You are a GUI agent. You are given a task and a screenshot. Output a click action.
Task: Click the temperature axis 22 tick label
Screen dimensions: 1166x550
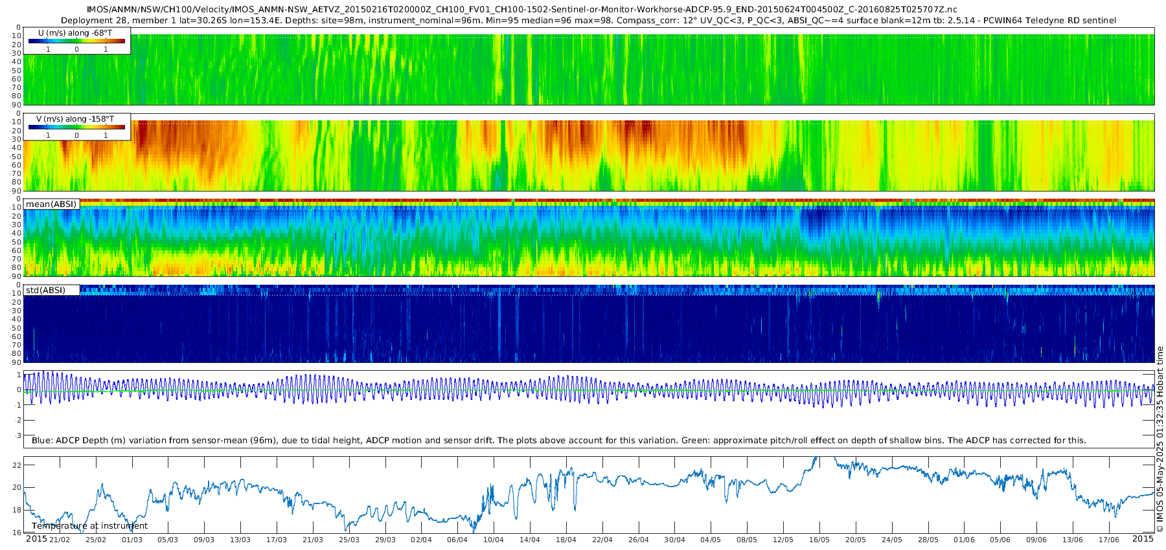point(17,465)
